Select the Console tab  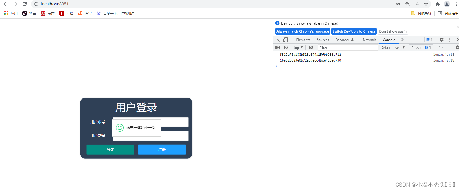coord(389,40)
